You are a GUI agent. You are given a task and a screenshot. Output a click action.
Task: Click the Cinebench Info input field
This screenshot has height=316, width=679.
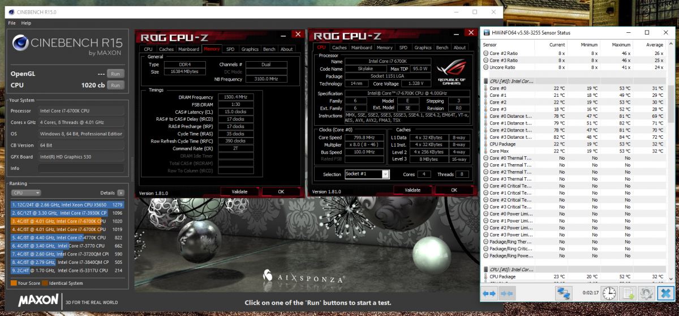point(82,168)
